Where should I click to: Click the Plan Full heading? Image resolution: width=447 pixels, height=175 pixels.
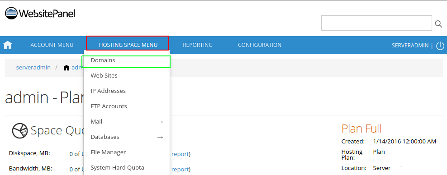(x=361, y=129)
